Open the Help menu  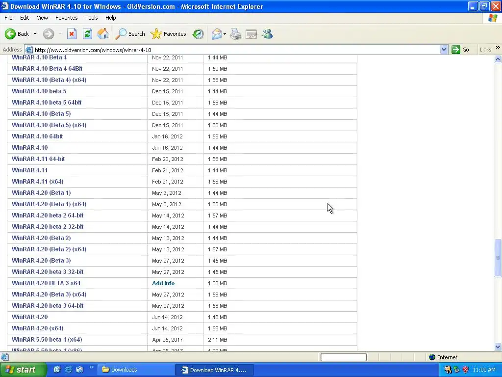click(110, 18)
